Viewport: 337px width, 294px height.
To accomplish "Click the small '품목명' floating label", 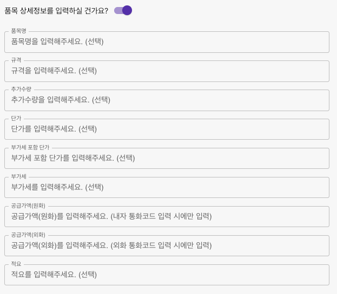I will (x=18, y=31).
